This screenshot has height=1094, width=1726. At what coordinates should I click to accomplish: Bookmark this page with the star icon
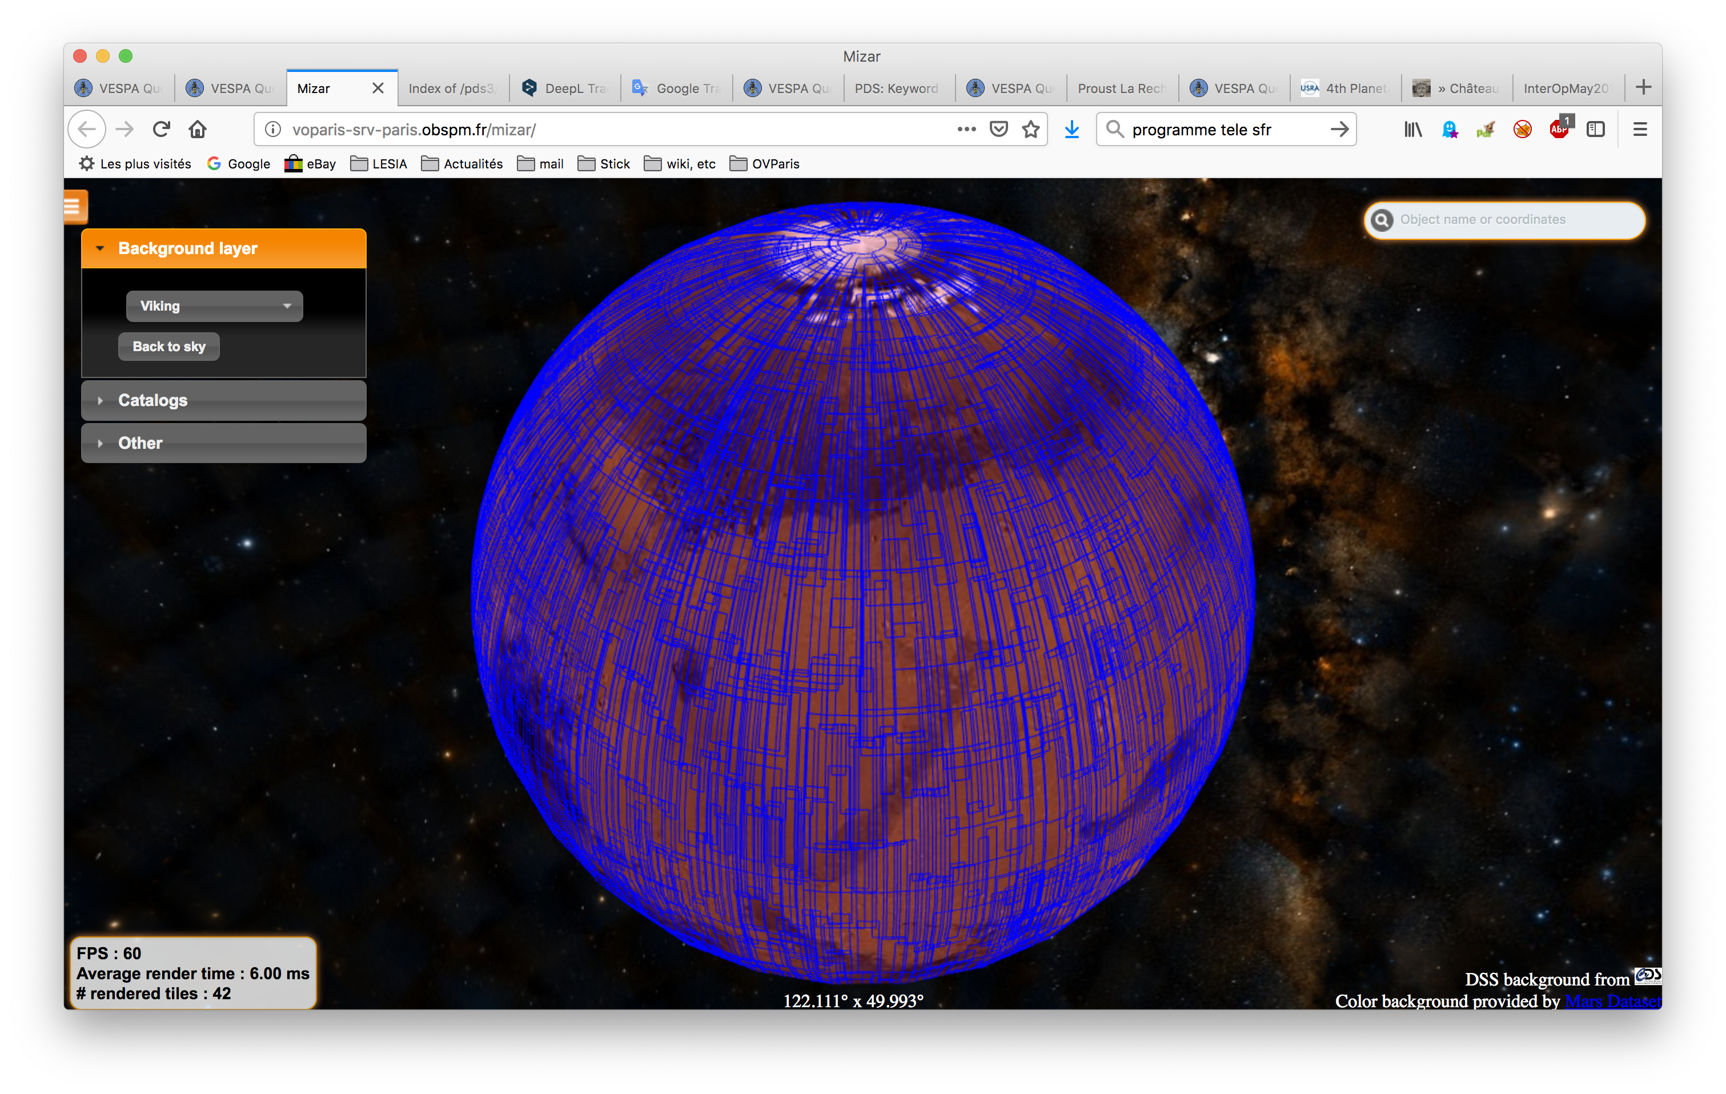point(1031,130)
